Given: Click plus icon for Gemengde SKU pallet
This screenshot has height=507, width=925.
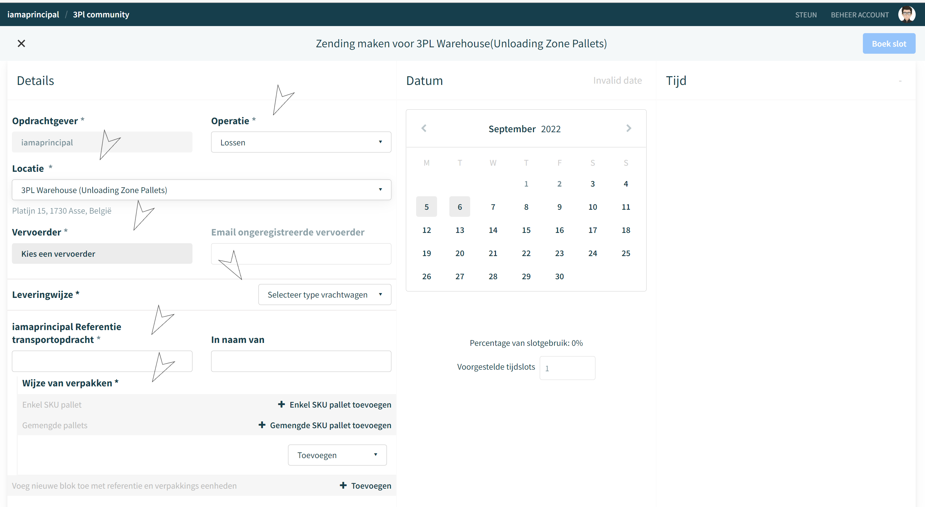Looking at the screenshot, I should pyautogui.click(x=262, y=425).
